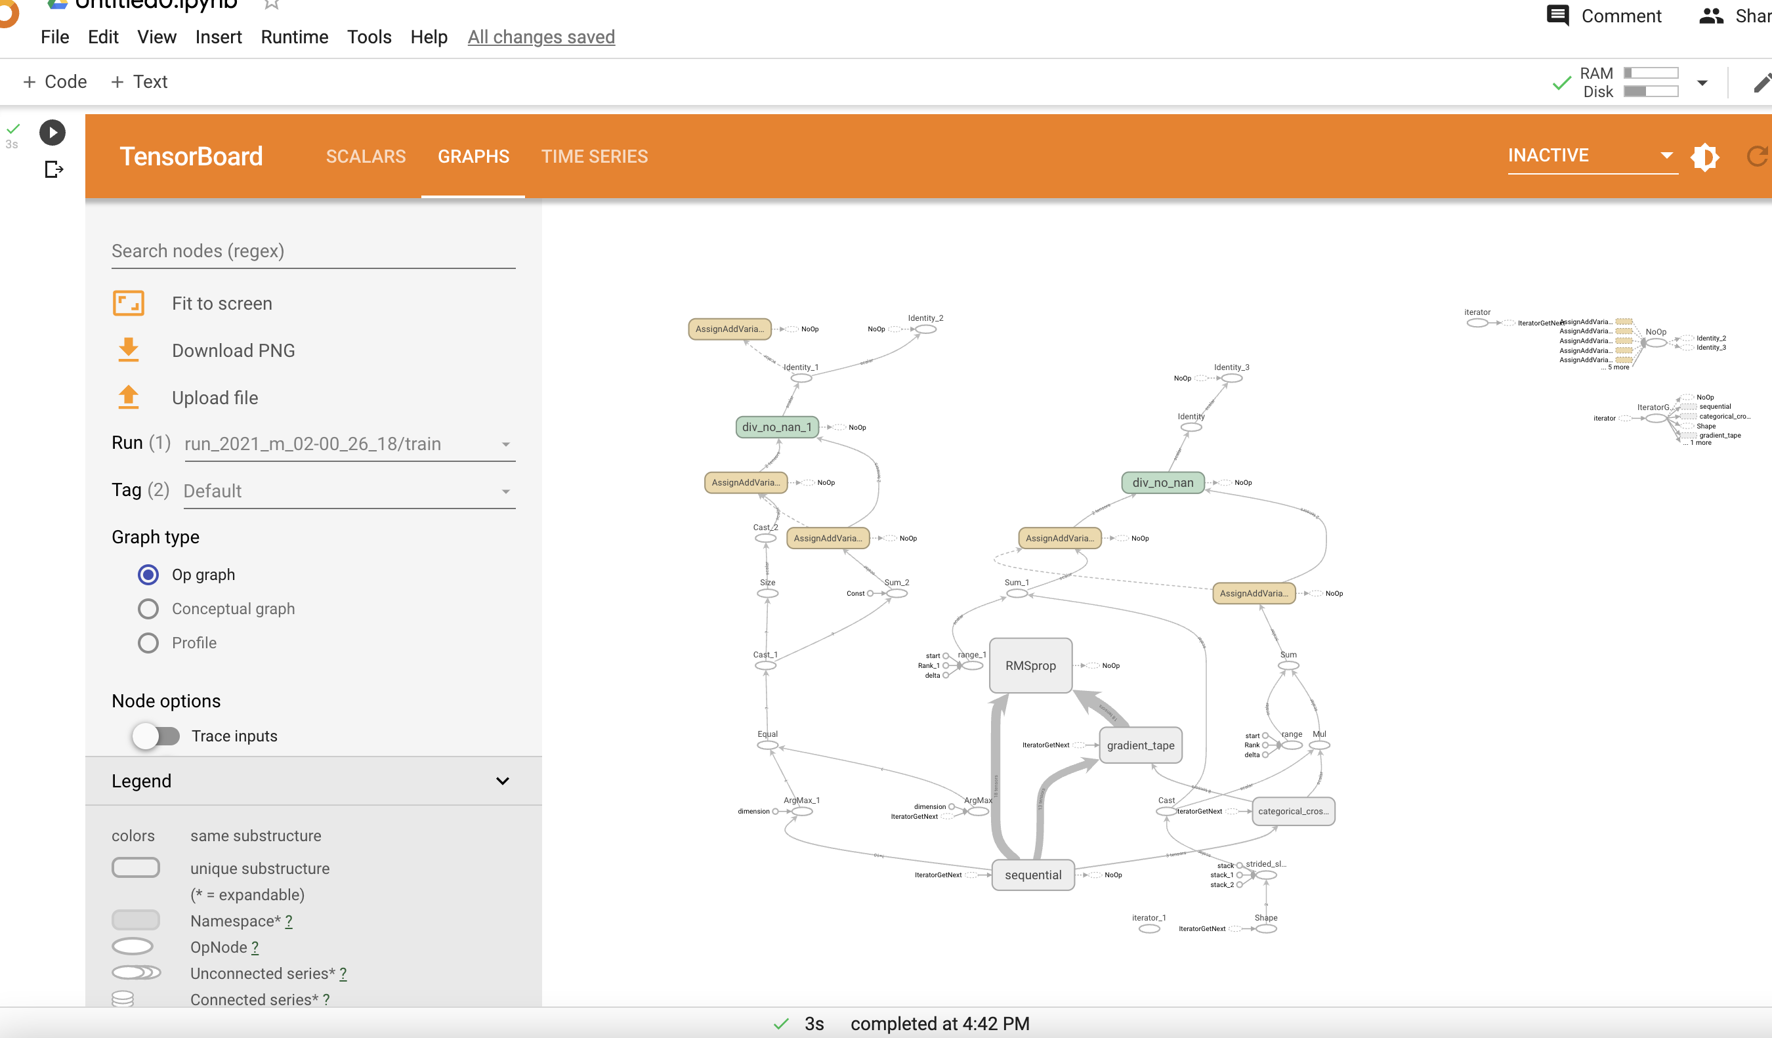This screenshot has width=1772, height=1038.
Task: Click the Search nodes regex field
Action: click(313, 251)
